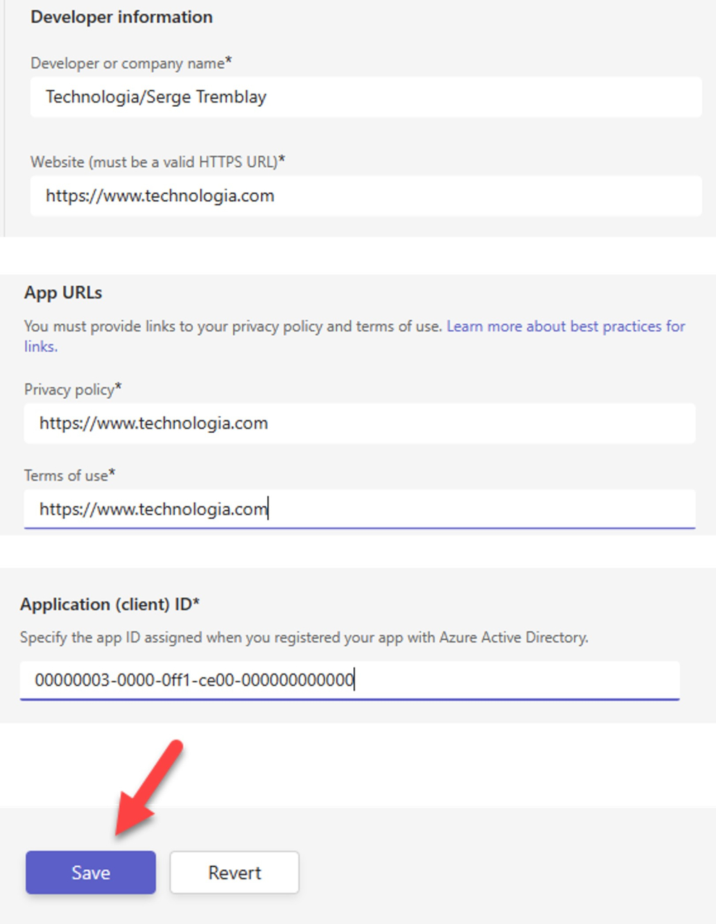Click inside the Privacy policy field
The image size is (716, 924).
[359, 423]
